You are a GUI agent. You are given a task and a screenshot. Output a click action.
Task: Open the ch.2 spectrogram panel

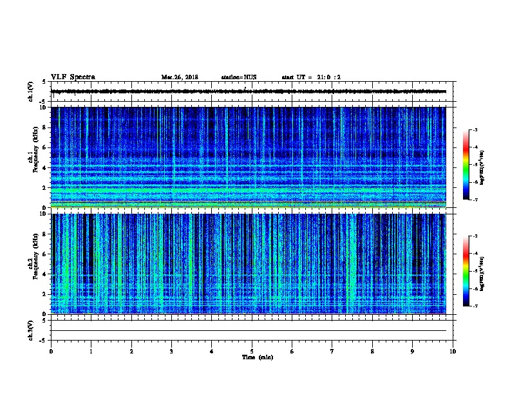click(x=249, y=264)
